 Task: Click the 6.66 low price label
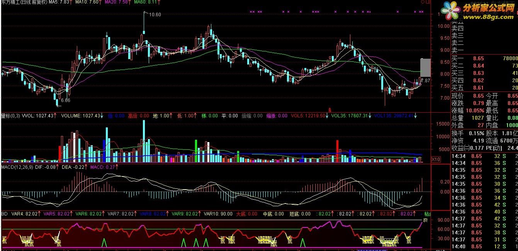pos(65,100)
